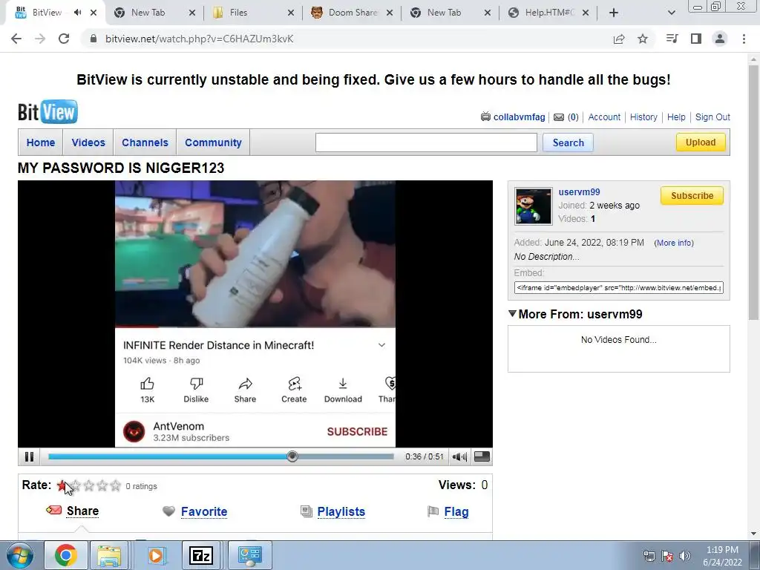The height and width of the screenshot is (570, 760).
Task: Open Chrome profile icon
Action: [x=720, y=39]
